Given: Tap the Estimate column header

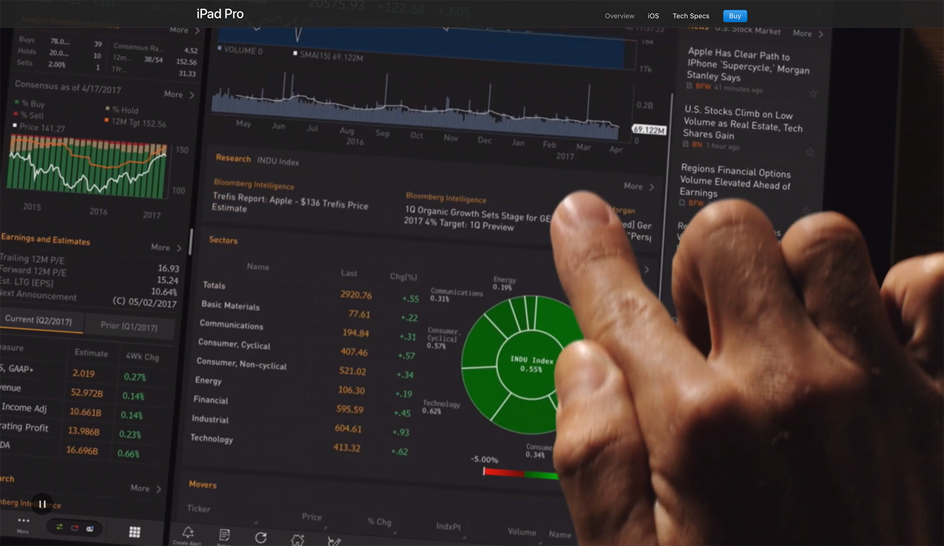Looking at the screenshot, I should tap(91, 353).
